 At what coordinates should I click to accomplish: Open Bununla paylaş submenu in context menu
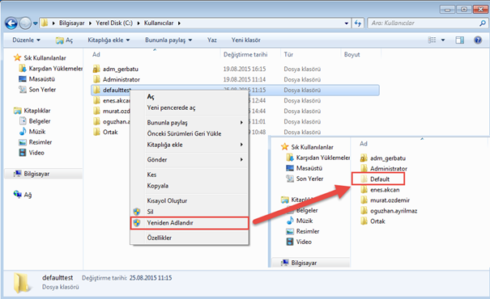coord(190,123)
